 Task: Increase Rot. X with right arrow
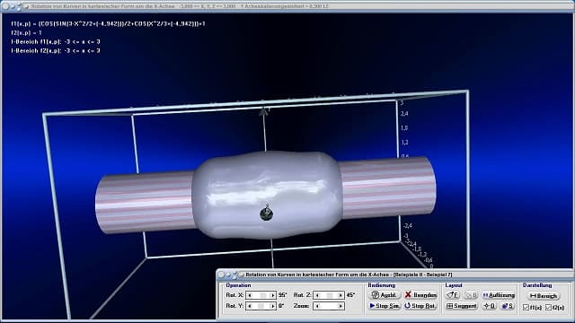273,295
